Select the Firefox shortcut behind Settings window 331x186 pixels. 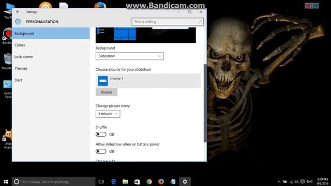click(x=100, y=5)
